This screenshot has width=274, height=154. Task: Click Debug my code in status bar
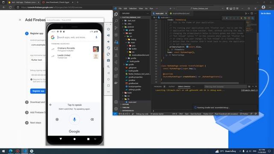pyautogui.click(x=142, y=114)
